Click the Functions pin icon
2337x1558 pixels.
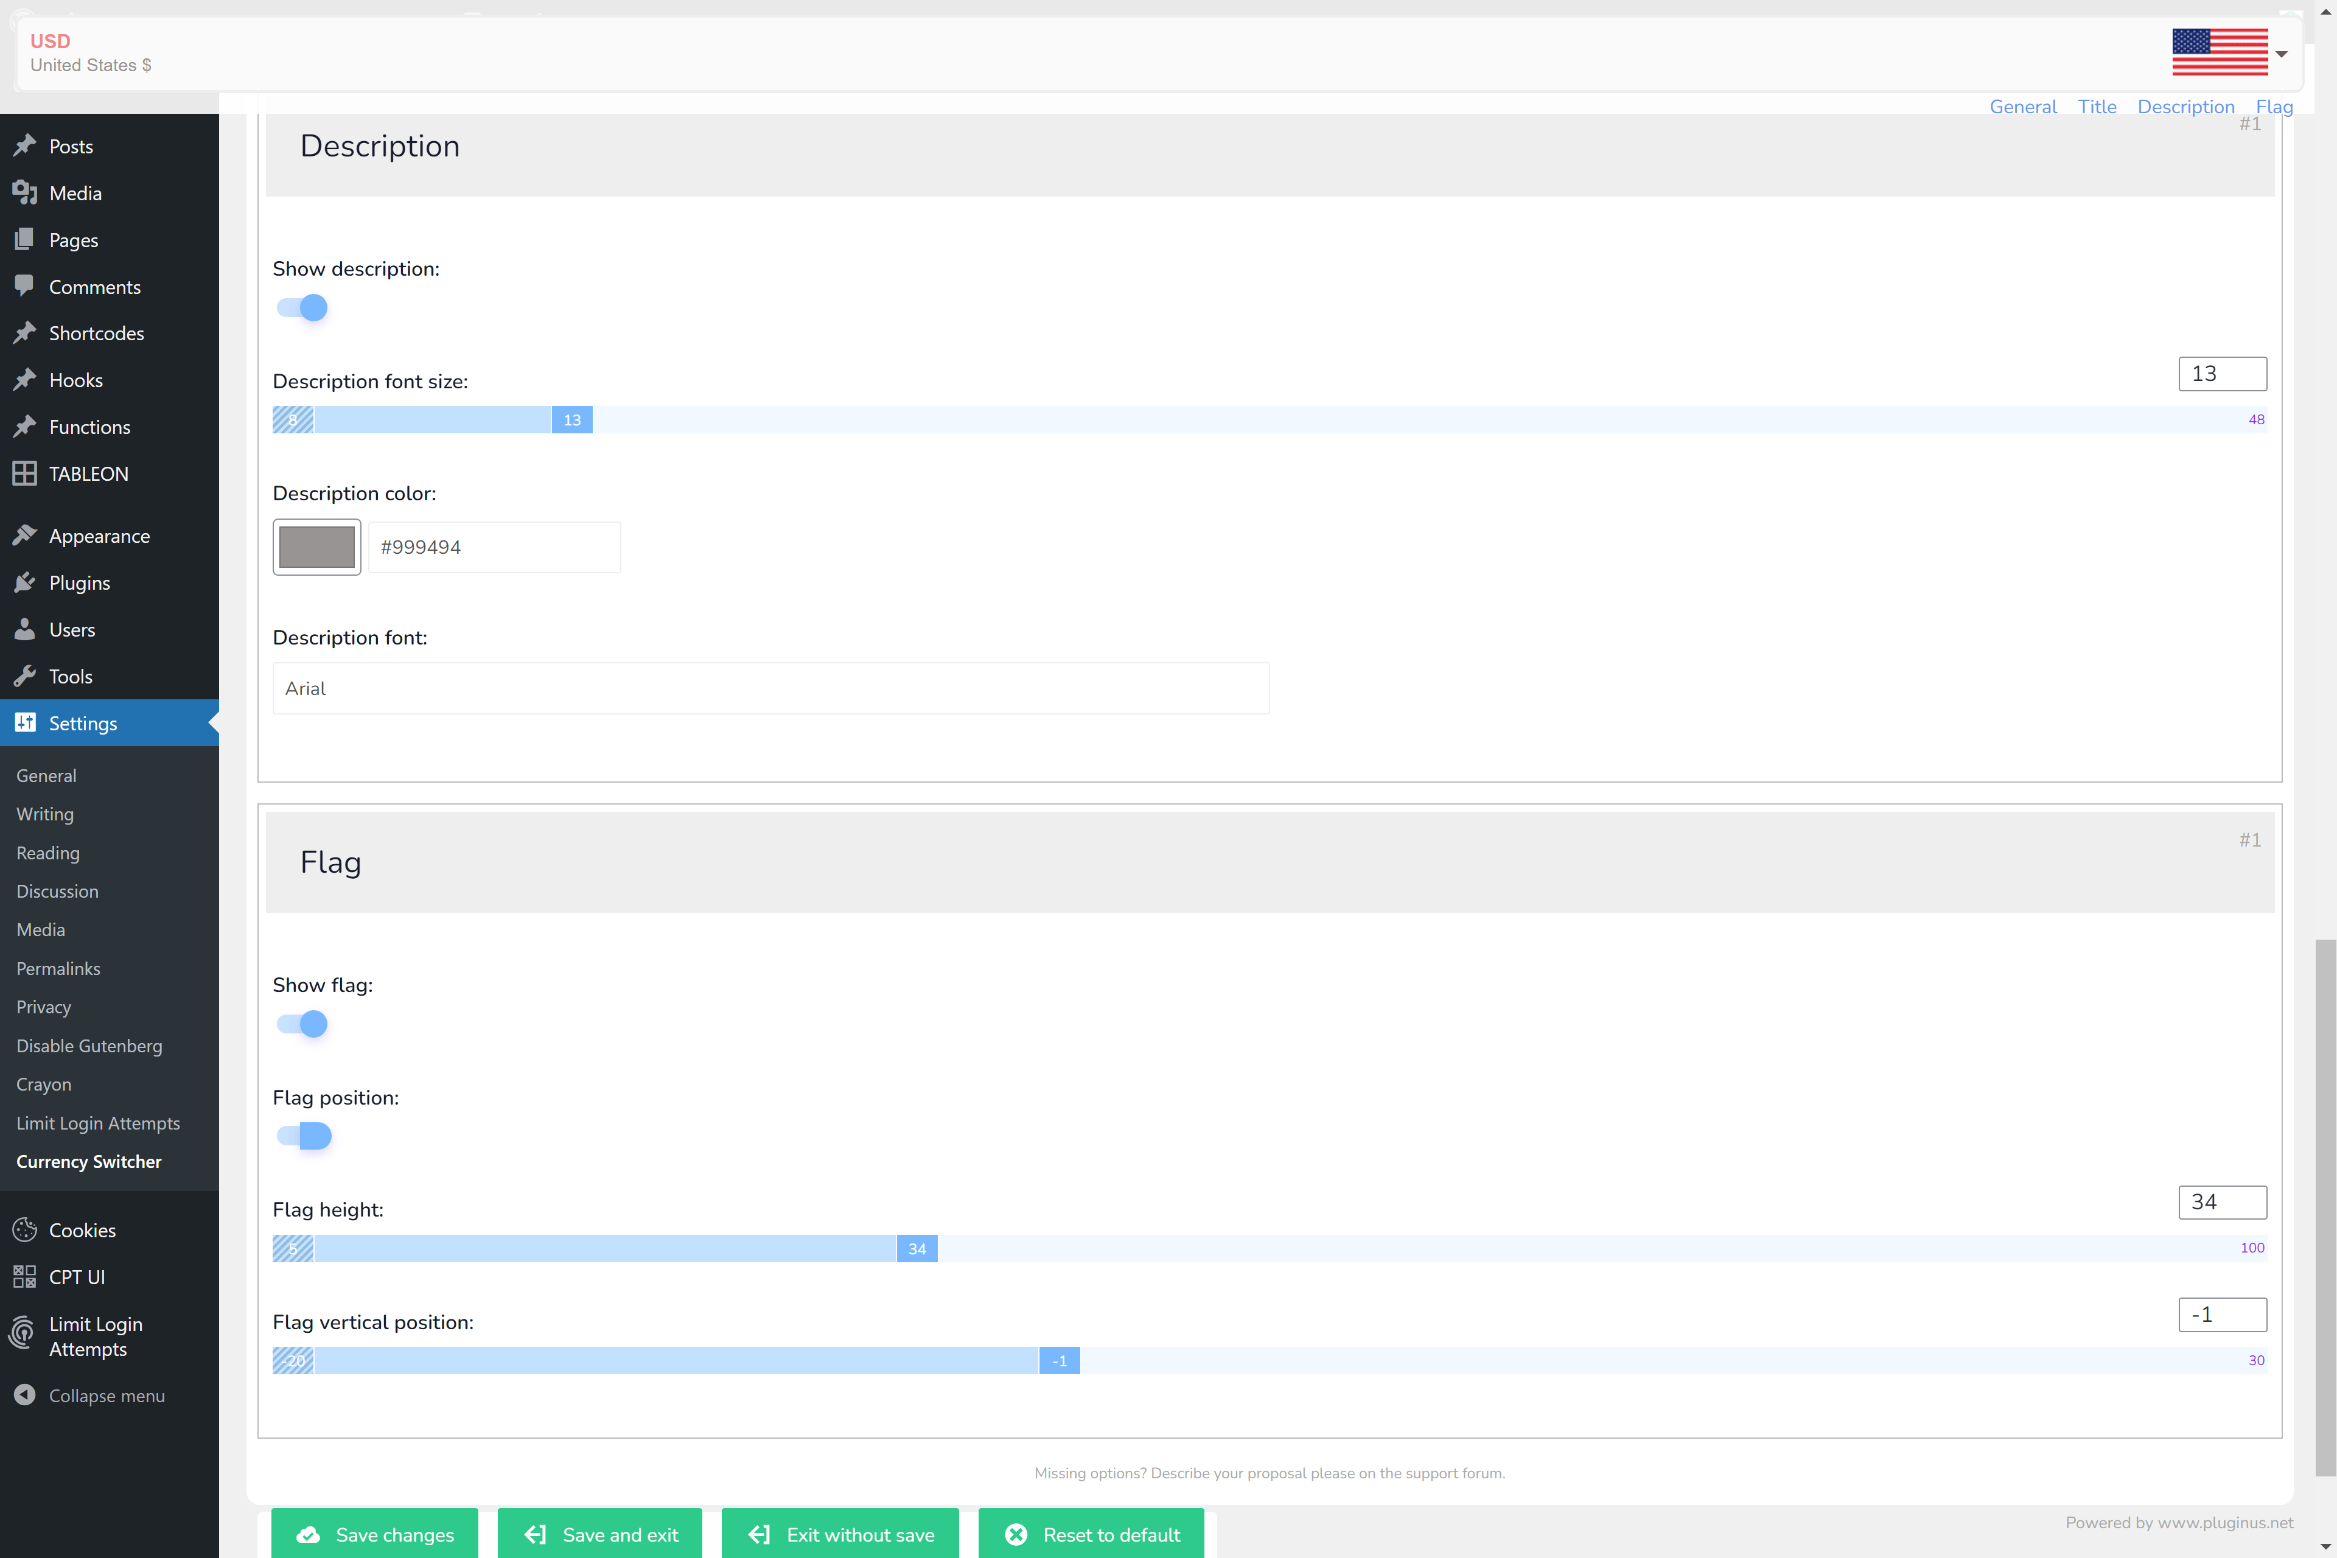point(25,426)
